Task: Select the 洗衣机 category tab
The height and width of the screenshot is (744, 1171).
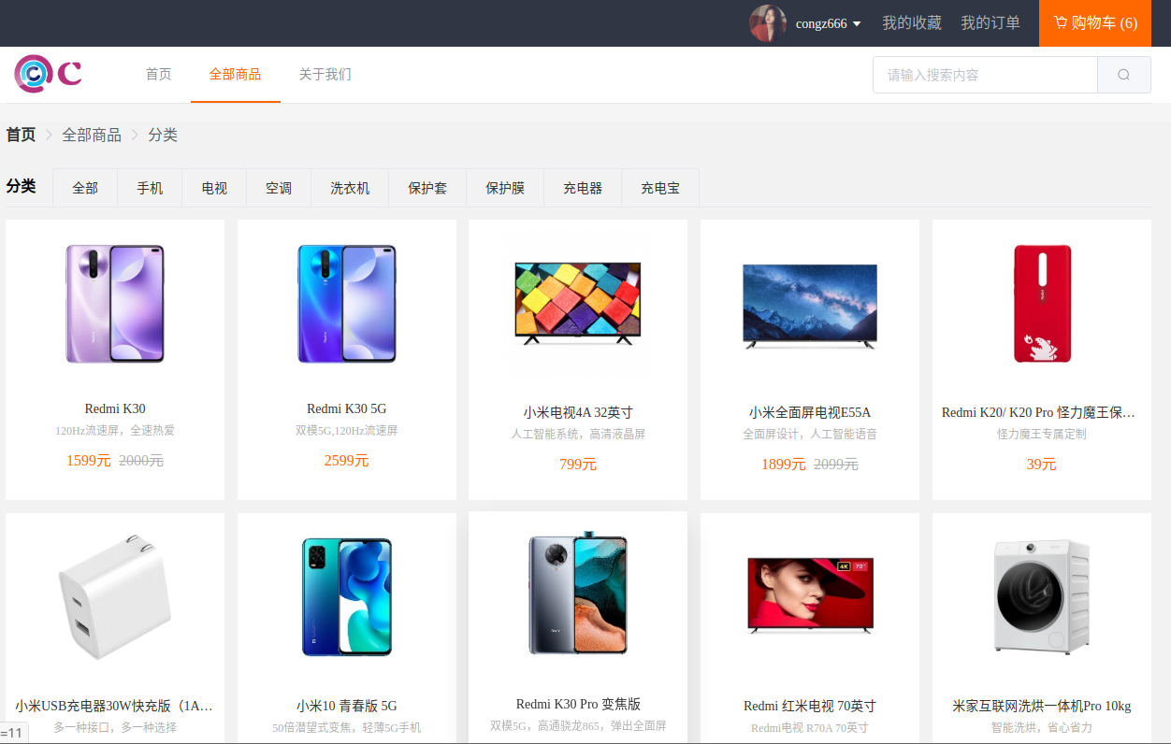Action: 350,188
